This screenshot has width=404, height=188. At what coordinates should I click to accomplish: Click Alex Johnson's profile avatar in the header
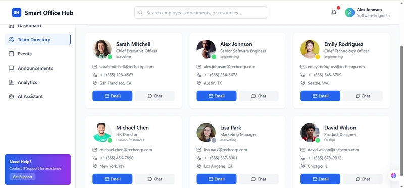[x=349, y=12]
